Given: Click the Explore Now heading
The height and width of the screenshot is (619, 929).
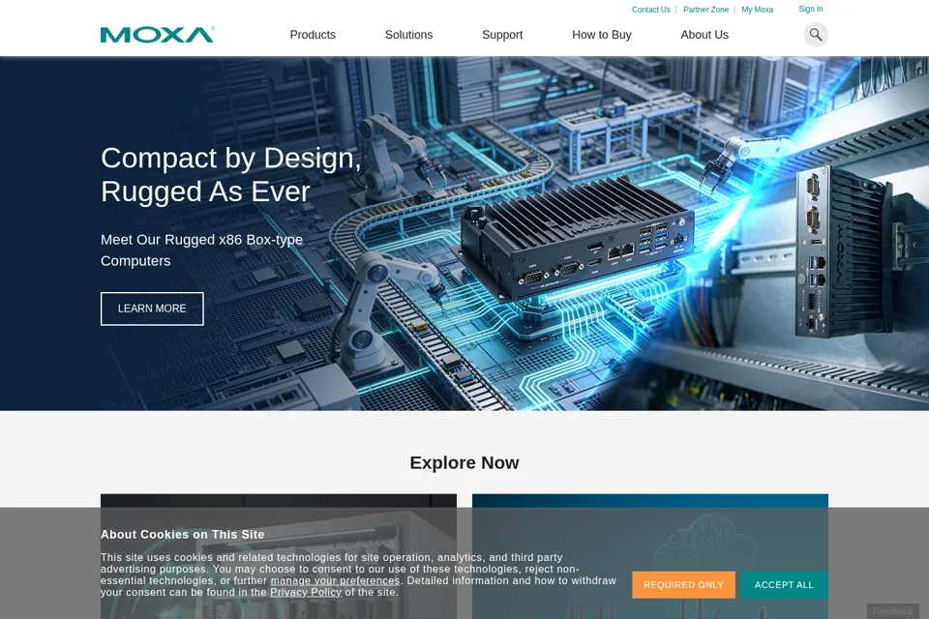Looking at the screenshot, I should pyautogui.click(x=464, y=462).
